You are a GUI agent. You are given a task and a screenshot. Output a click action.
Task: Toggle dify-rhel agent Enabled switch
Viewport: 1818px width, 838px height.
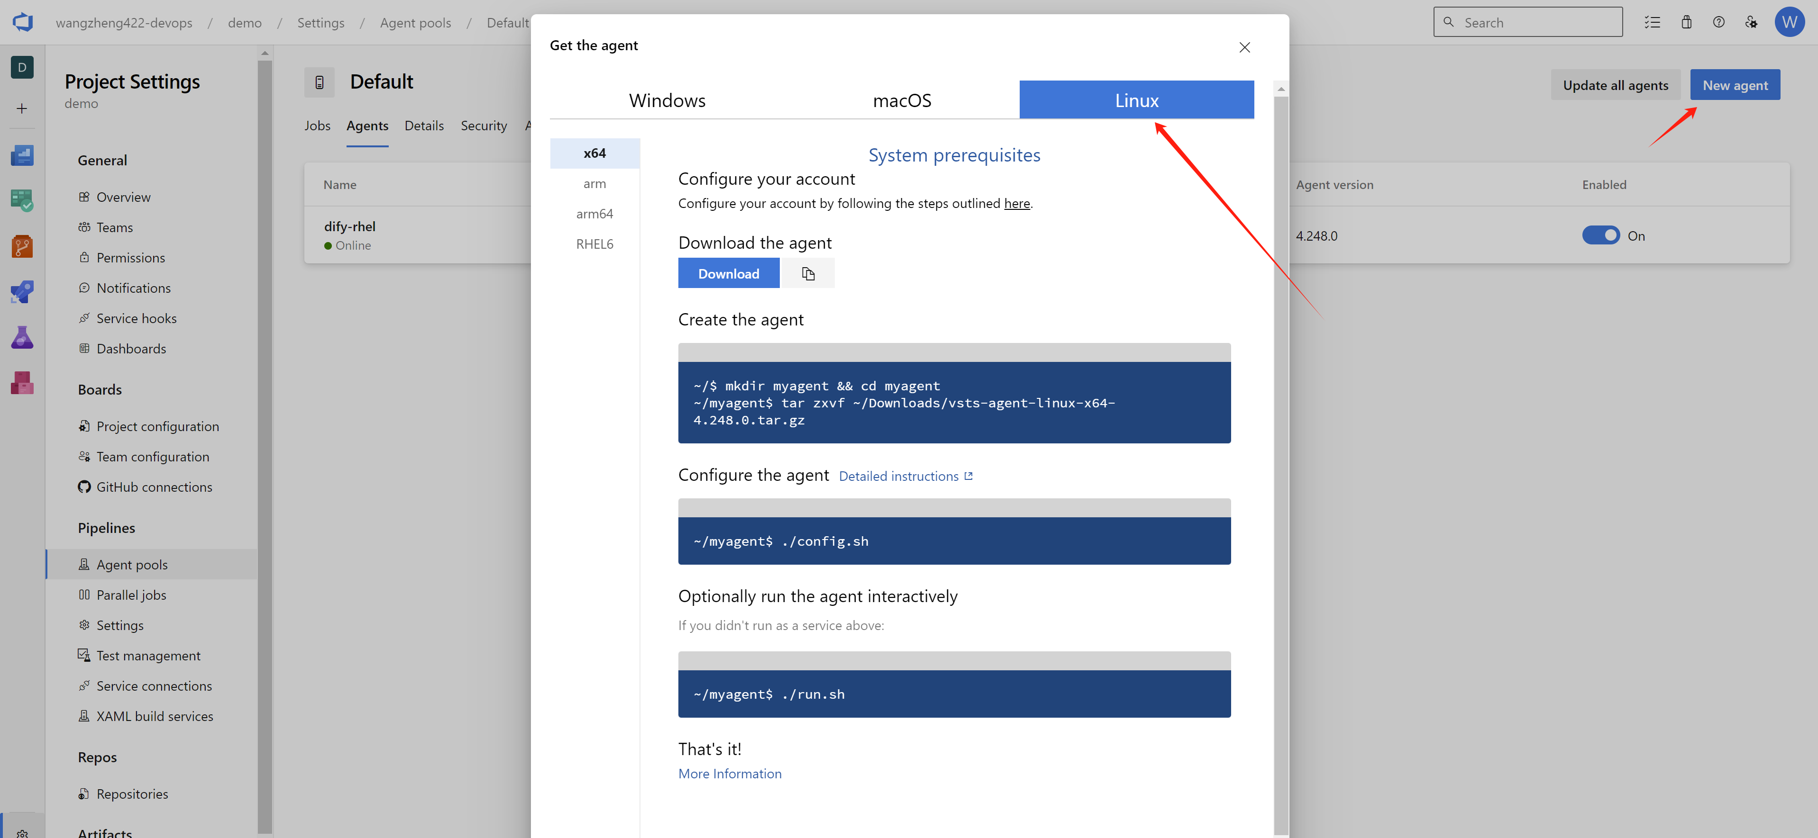1600,235
